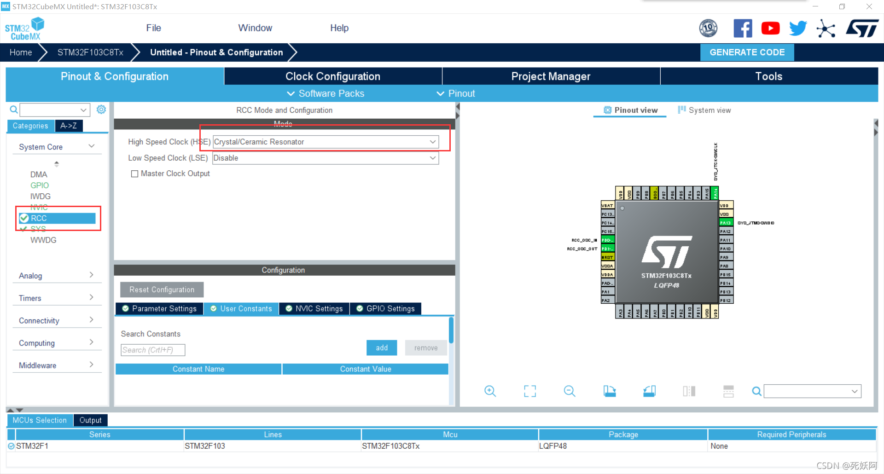Click the ST logo
The height and width of the screenshot is (474, 884).
point(862,28)
